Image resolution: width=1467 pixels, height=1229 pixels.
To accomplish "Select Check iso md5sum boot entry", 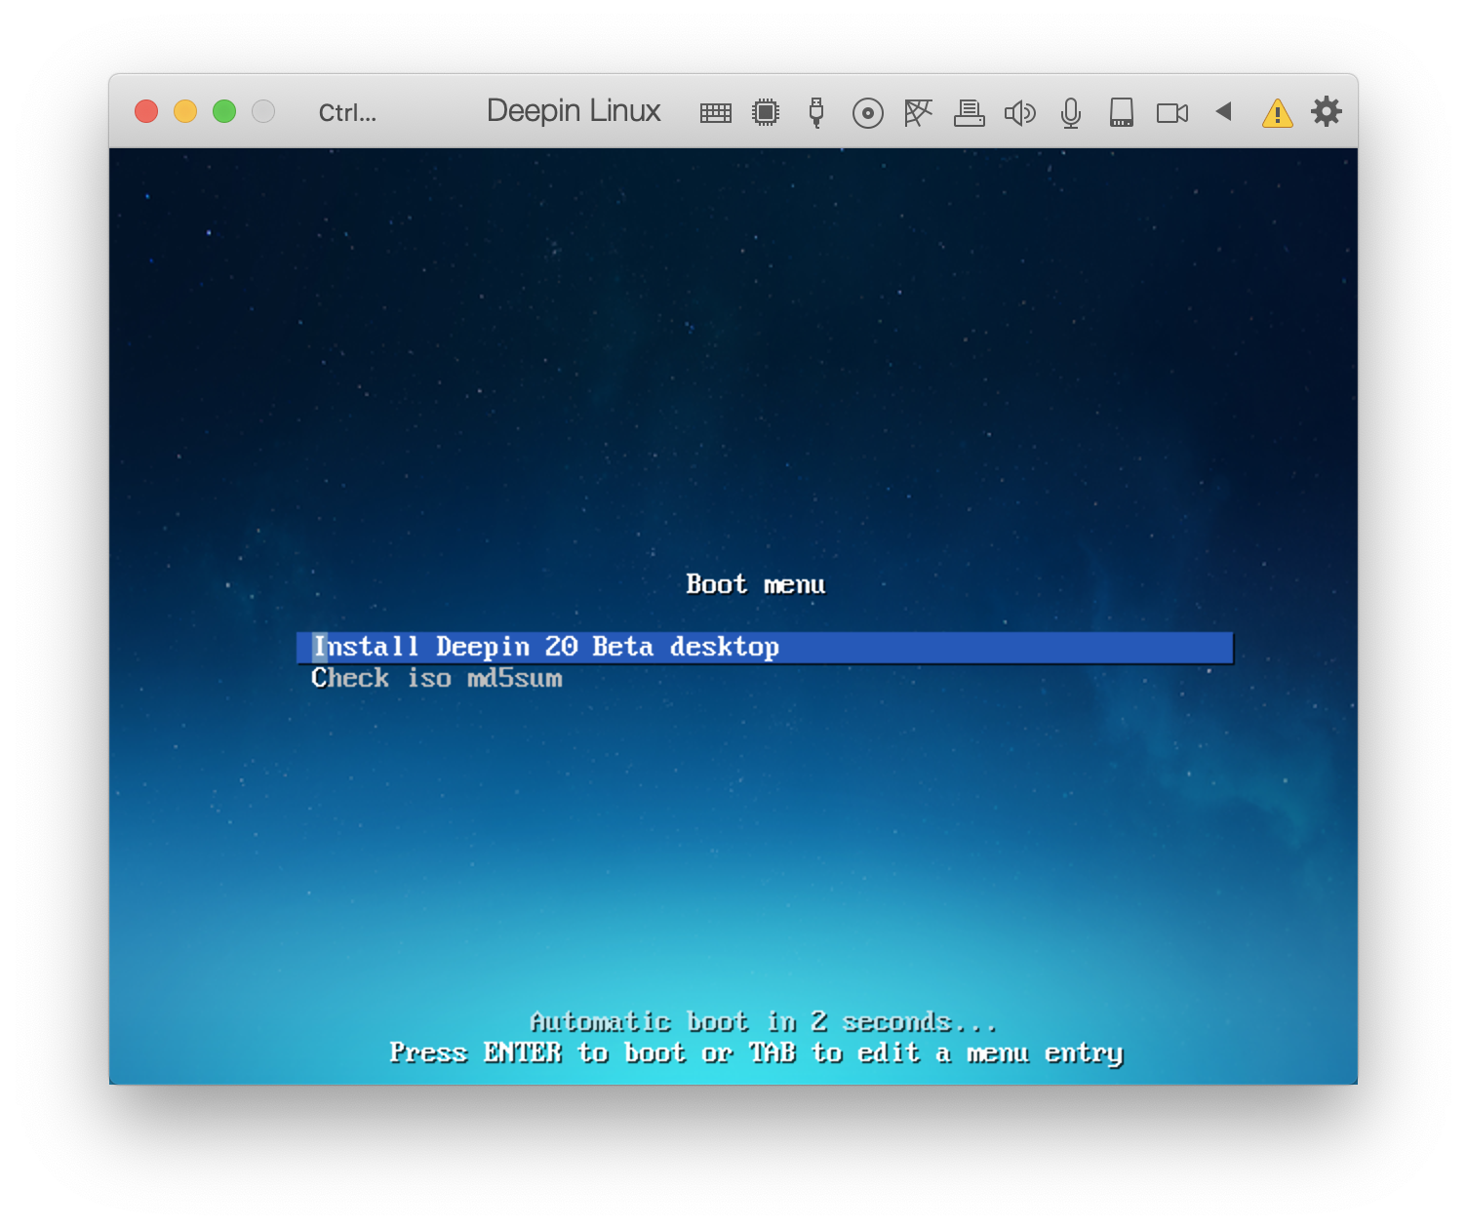I will 437,678.
